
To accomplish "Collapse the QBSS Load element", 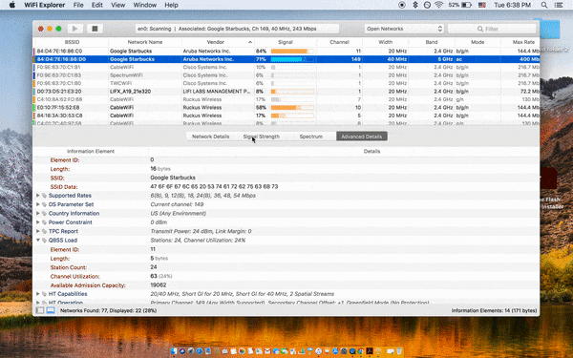I will click(x=37, y=241).
